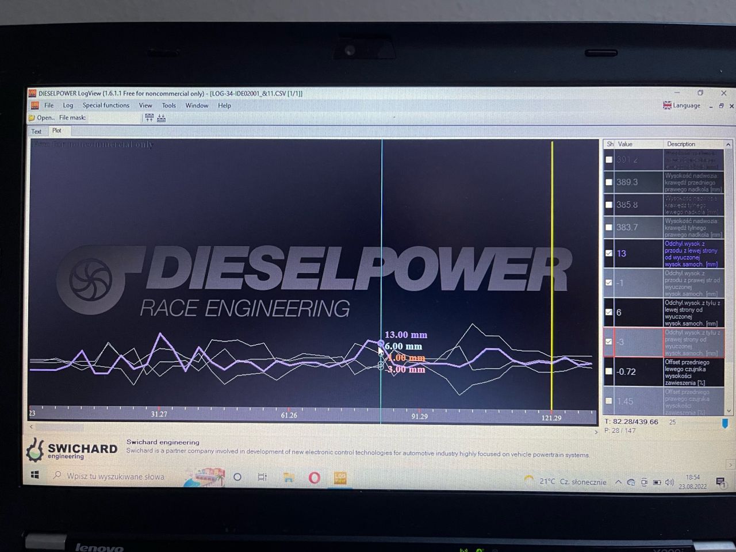Image resolution: width=736 pixels, height=552 pixels.
Task: Open the View menu
Action: [x=145, y=105]
